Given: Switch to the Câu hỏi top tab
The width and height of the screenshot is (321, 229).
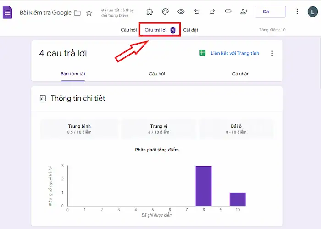Looking at the screenshot, I should [128, 30].
